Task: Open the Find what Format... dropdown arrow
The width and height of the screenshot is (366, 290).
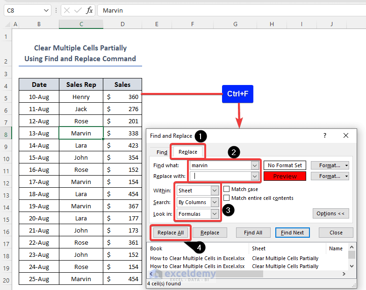Action: [347, 165]
